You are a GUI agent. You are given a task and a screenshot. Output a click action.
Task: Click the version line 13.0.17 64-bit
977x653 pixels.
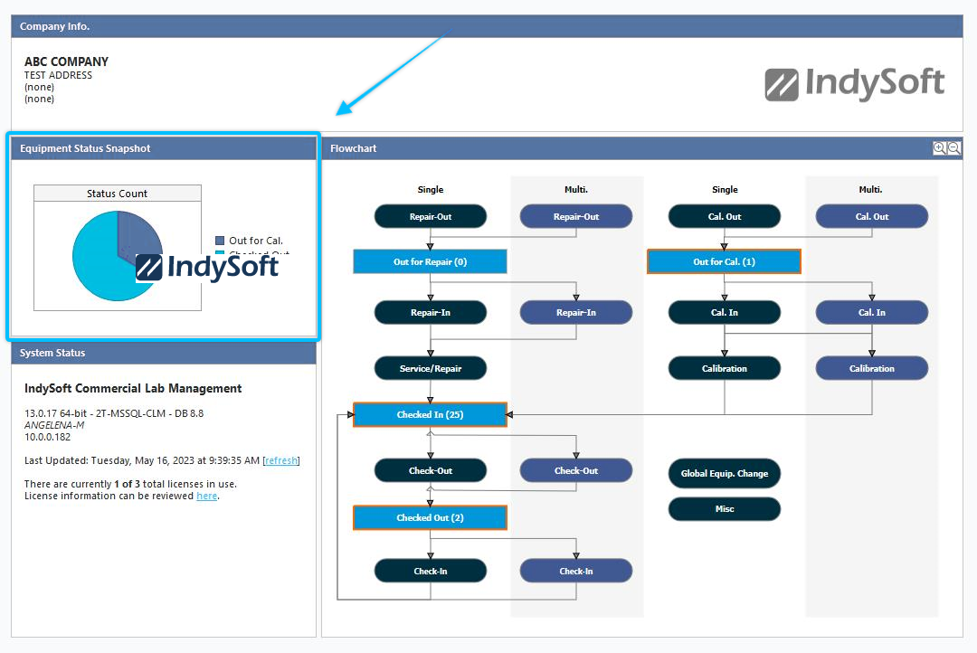114,413
